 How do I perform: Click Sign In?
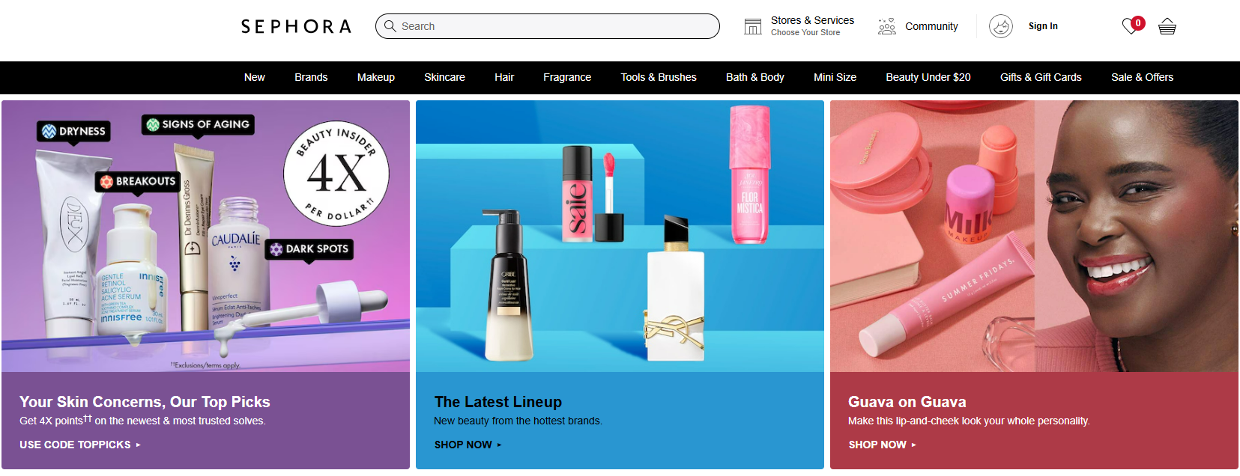tap(1043, 26)
